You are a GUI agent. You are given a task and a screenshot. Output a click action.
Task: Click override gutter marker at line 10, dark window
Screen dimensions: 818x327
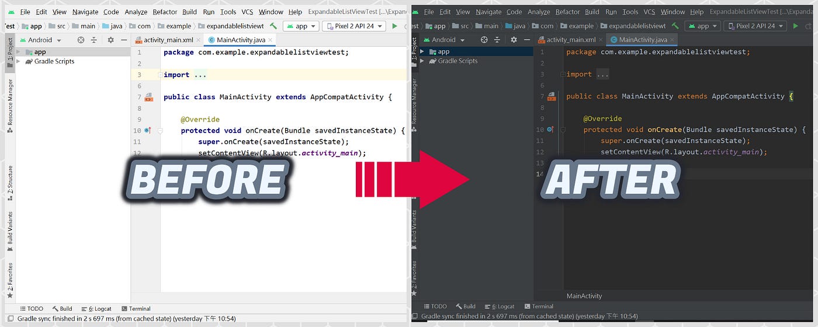[x=550, y=130]
